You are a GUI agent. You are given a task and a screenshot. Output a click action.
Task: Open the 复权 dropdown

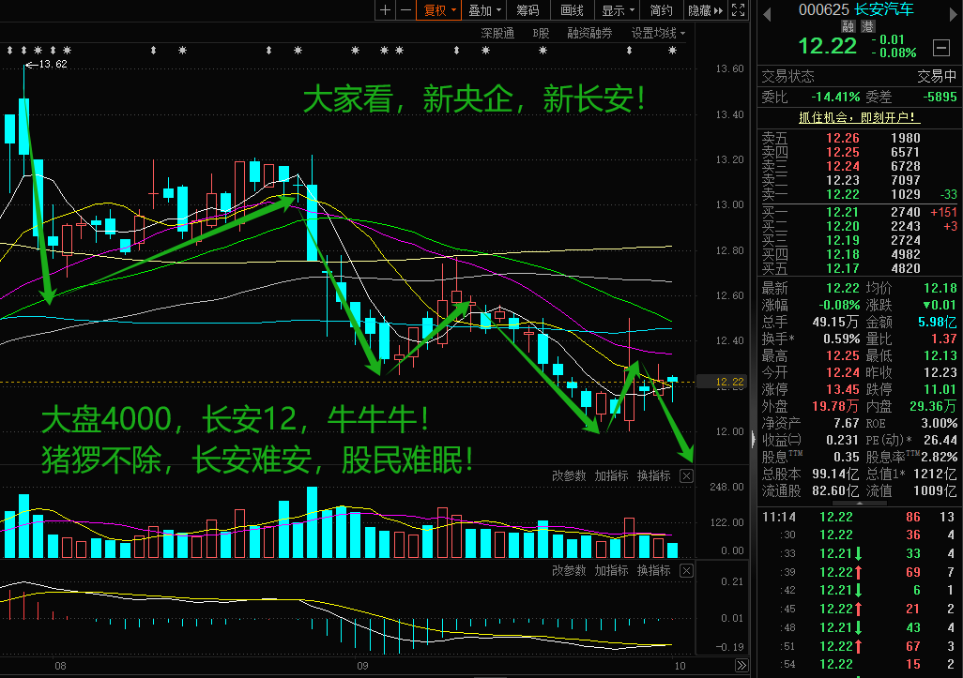(x=439, y=9)
